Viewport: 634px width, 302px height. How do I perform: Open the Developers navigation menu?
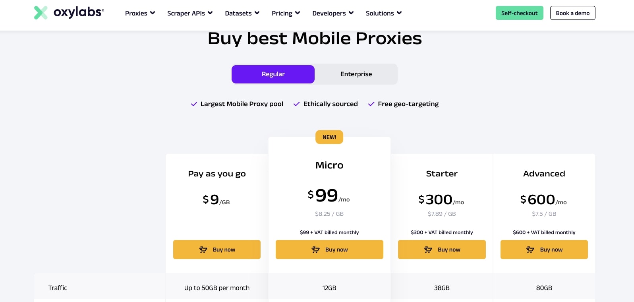tap(332, 13)
